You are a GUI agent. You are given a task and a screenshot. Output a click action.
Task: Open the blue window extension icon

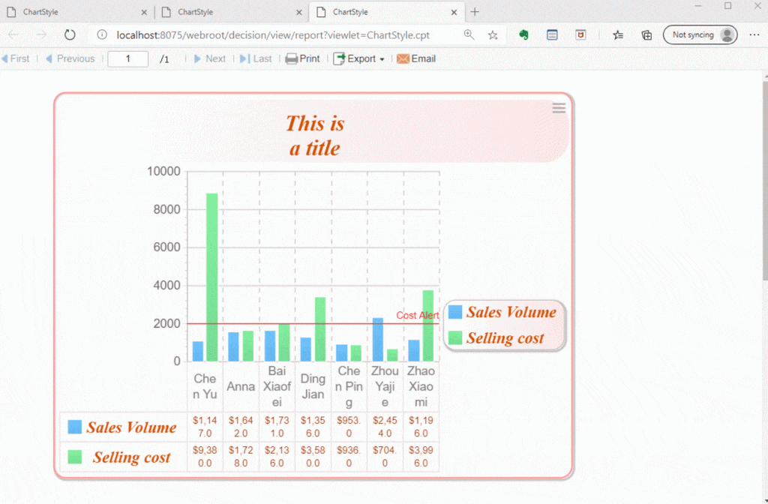pos(552,34)
